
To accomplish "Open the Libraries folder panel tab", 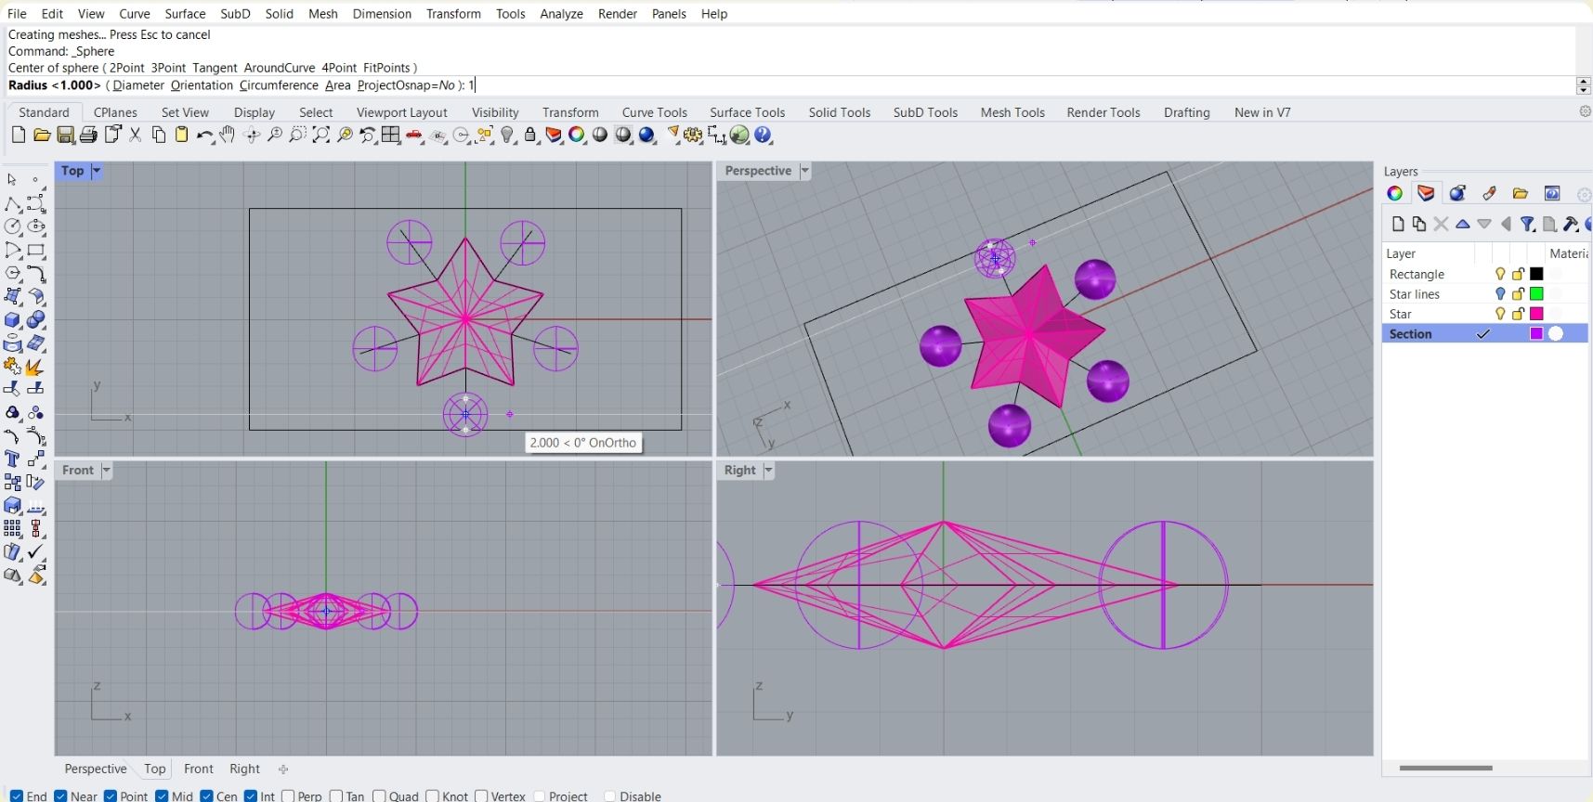I will tap(1521, 193).
